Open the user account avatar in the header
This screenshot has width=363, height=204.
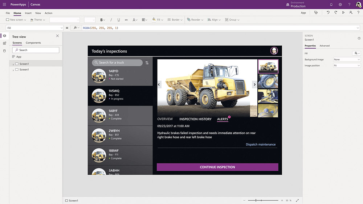(358, 4)
